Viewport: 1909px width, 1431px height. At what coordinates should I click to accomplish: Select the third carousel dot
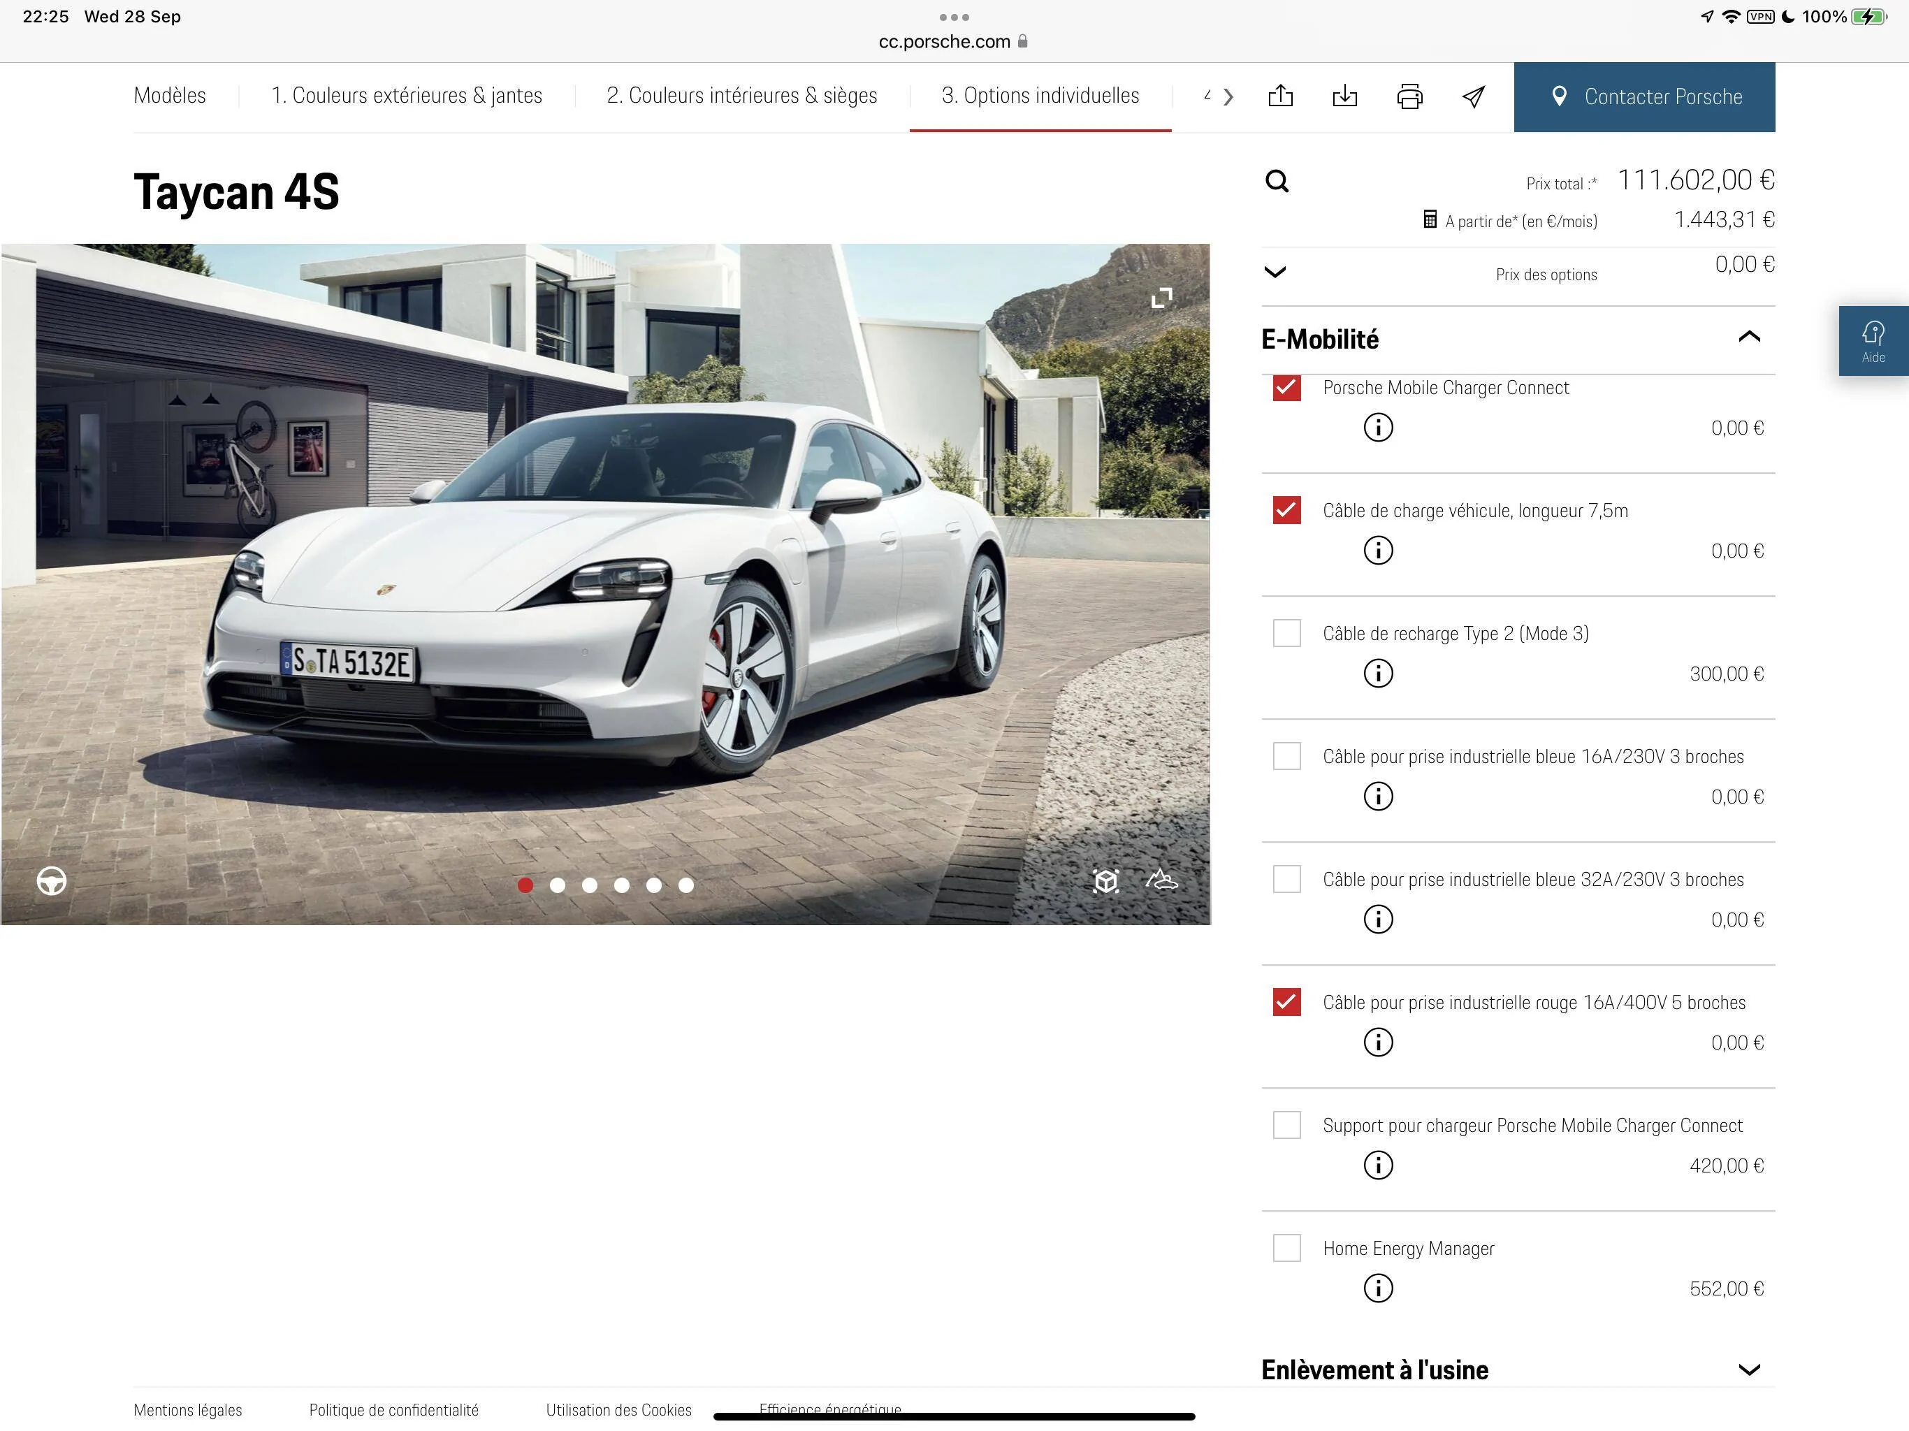click(x=590, y=885)
